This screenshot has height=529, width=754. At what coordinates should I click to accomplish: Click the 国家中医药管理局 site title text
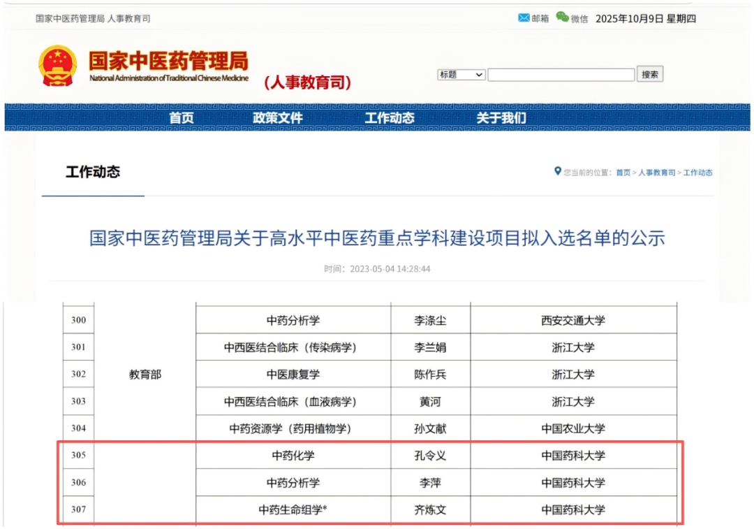(x=168, y=61)
